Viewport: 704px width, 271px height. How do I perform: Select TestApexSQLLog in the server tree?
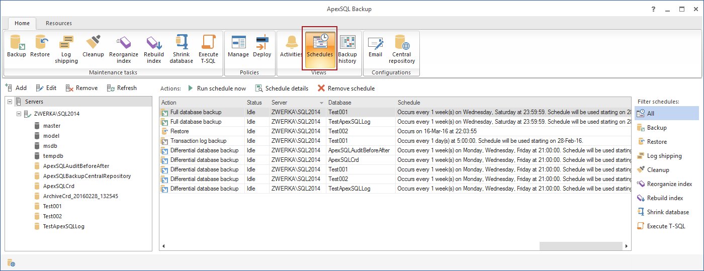click(63, 226)
